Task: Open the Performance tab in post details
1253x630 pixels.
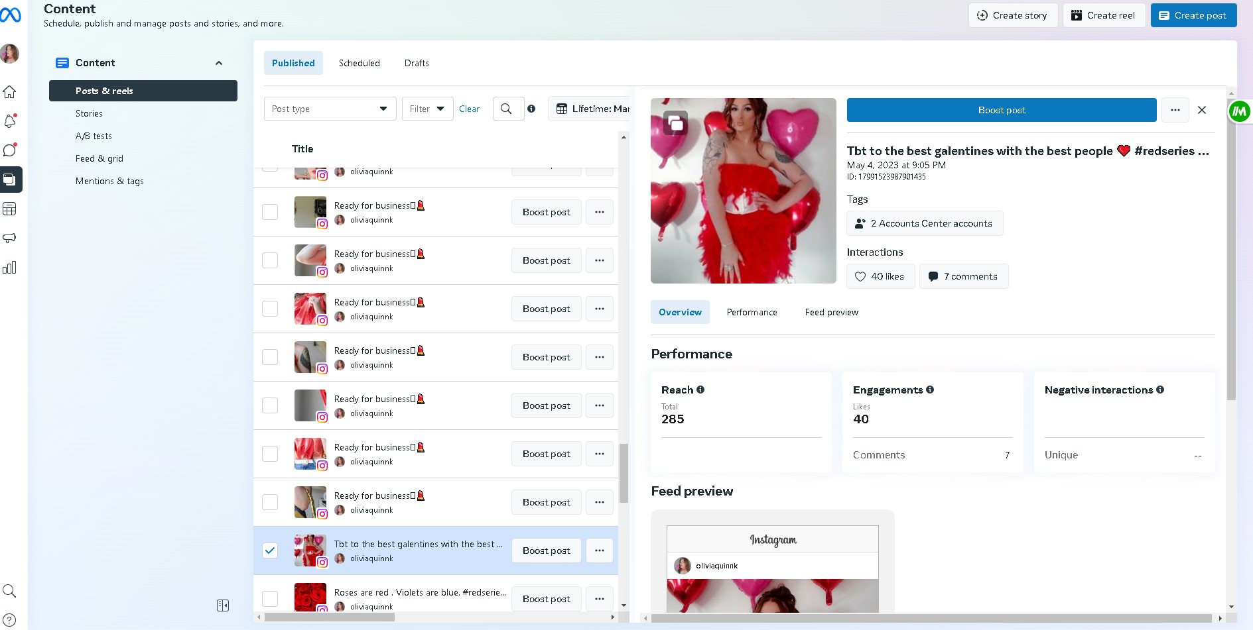Action: (752, 312)
